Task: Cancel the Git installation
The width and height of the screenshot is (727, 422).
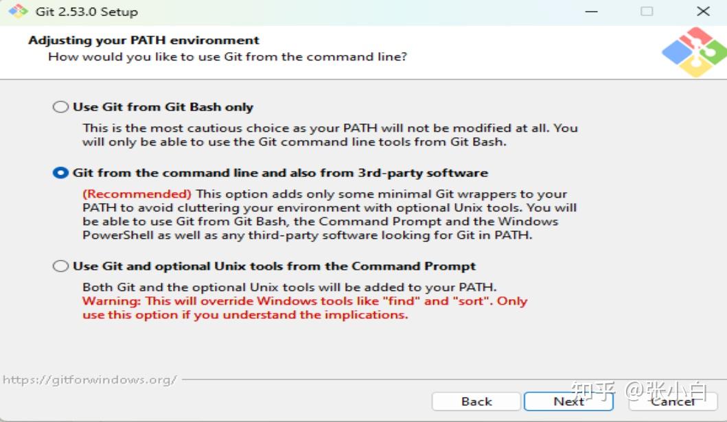Action: pos(673,401)
